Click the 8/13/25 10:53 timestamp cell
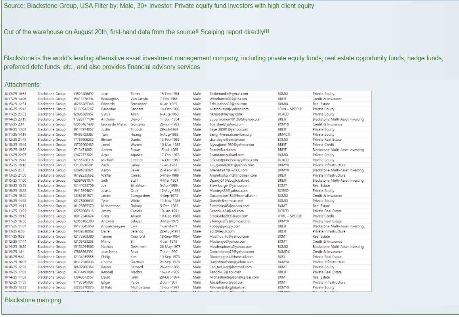 [x=15, y=94]
